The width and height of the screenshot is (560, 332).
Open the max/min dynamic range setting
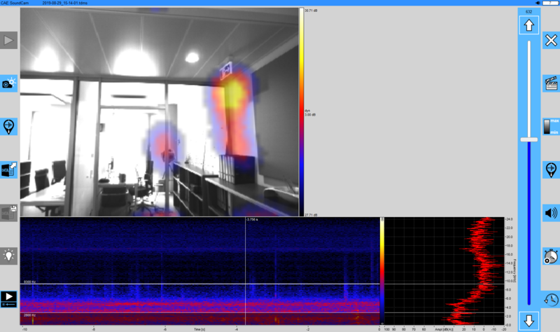pos(550,127)
